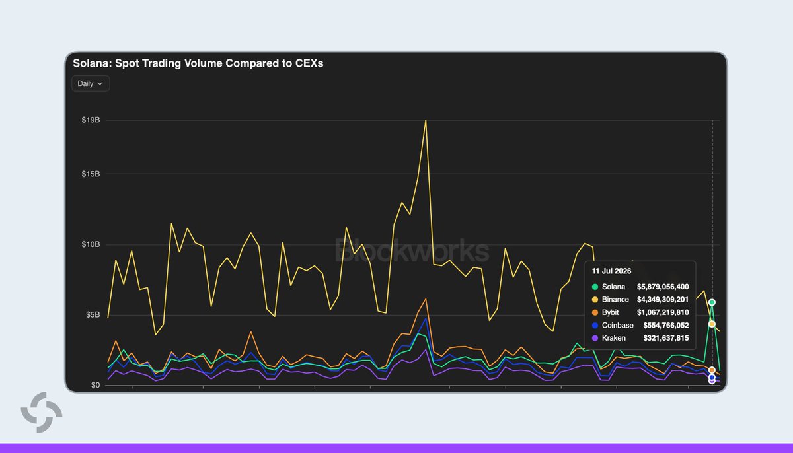Click the yellow Binance data point marker

(x=712, y=324)
